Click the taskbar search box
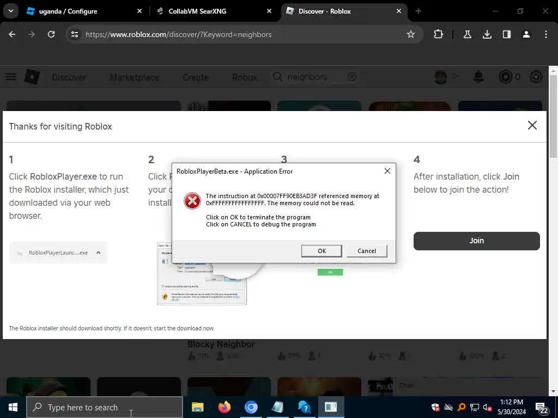This screenshot has height=418, width=558. 105,407
